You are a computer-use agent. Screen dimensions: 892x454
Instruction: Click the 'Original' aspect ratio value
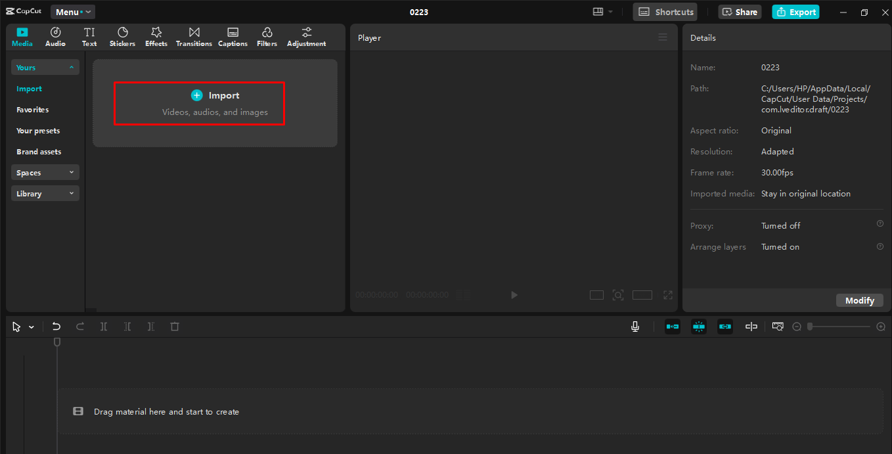tap(776, 131)
